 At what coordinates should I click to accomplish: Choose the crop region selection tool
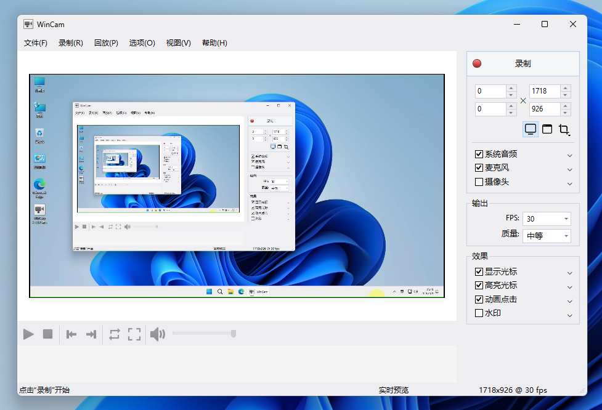click(564, 129)
